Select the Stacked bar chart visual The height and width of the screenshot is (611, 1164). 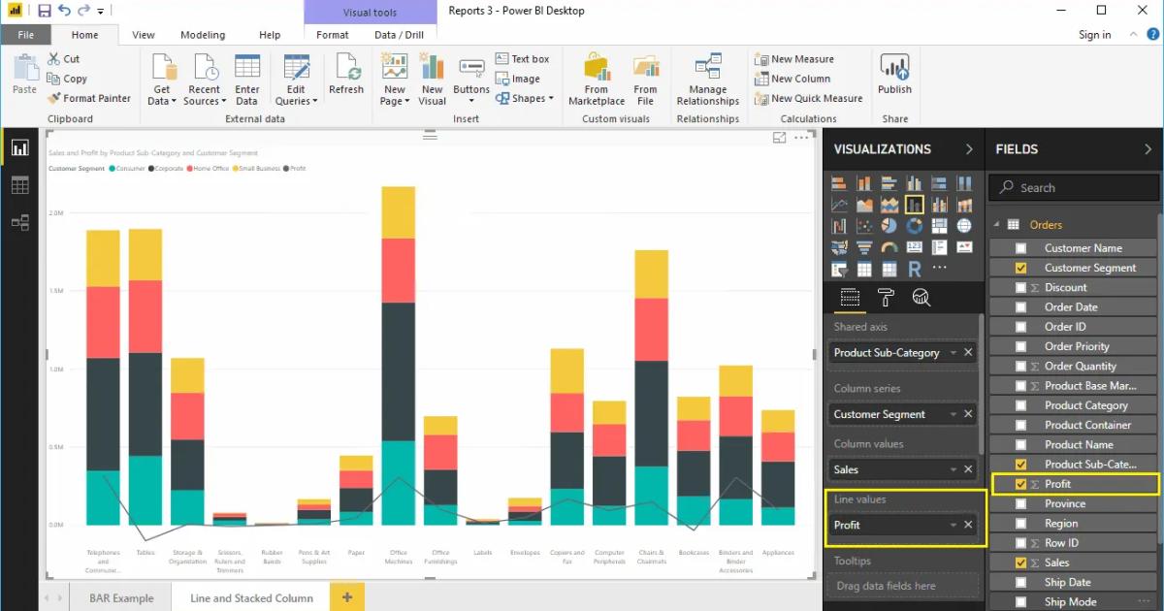click(840, 182)
